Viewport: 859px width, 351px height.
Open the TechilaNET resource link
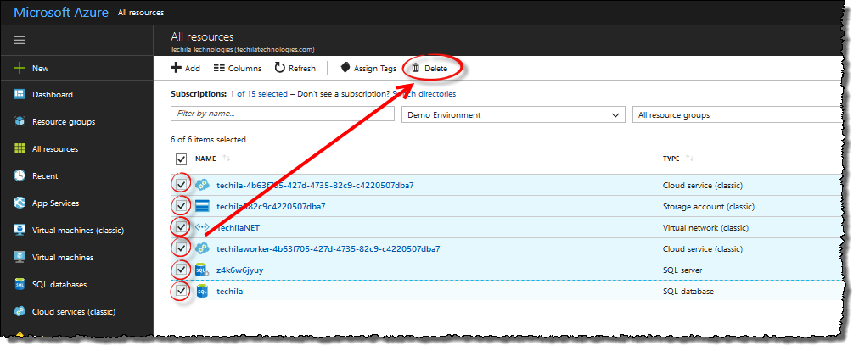click(239, 227)
